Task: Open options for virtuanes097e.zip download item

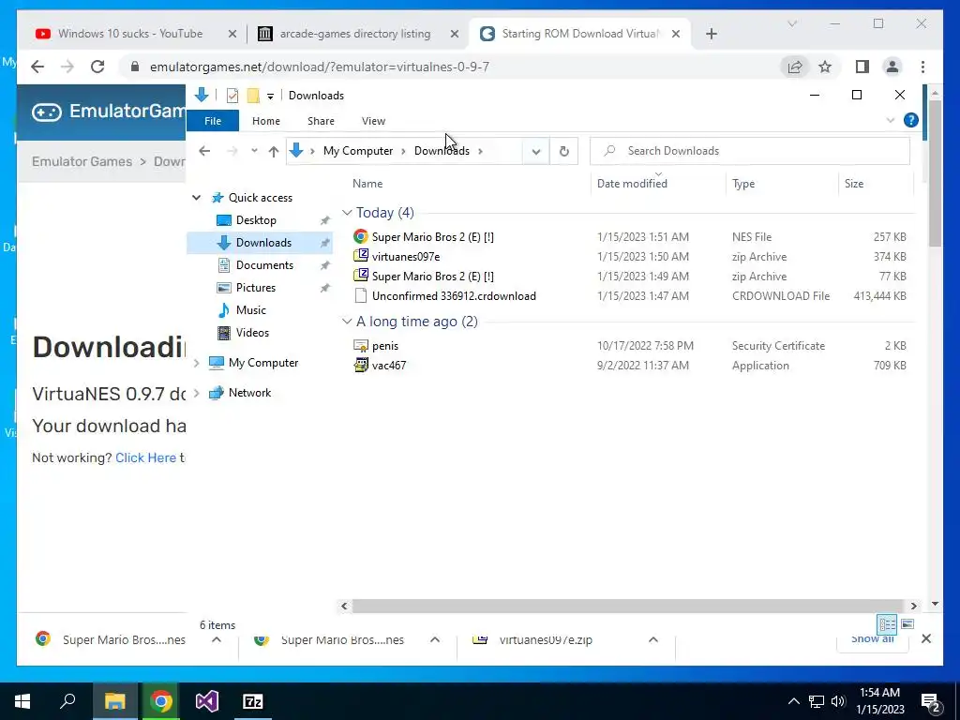Action: click(x=653, y=639)
